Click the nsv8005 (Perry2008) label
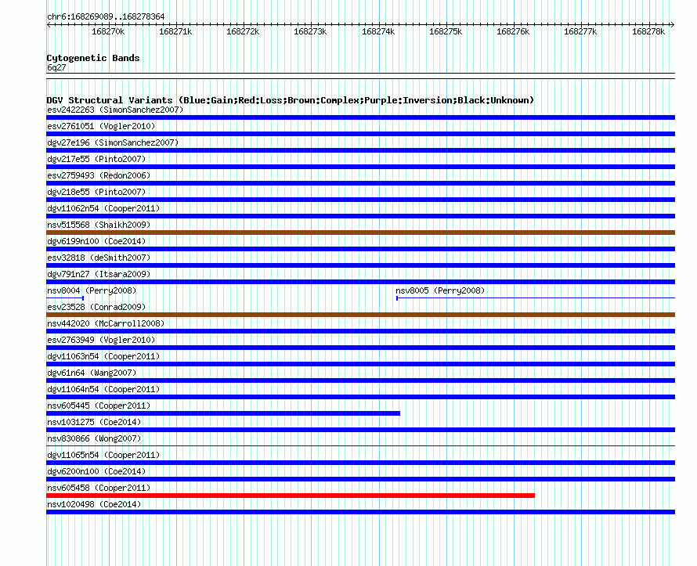Viewport: 697px width, 566px height. tap(440, 290)
